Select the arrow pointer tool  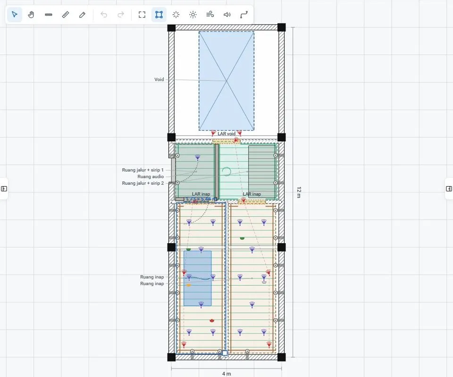pos(15,15)
